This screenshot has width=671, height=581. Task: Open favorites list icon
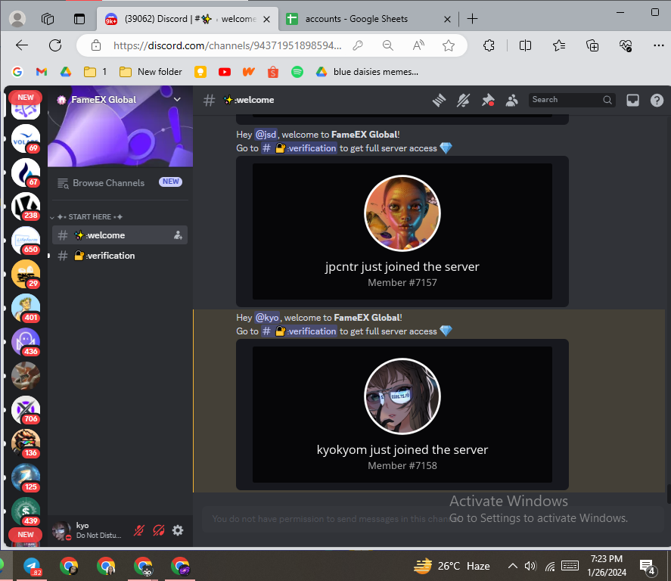click(559, 45)
